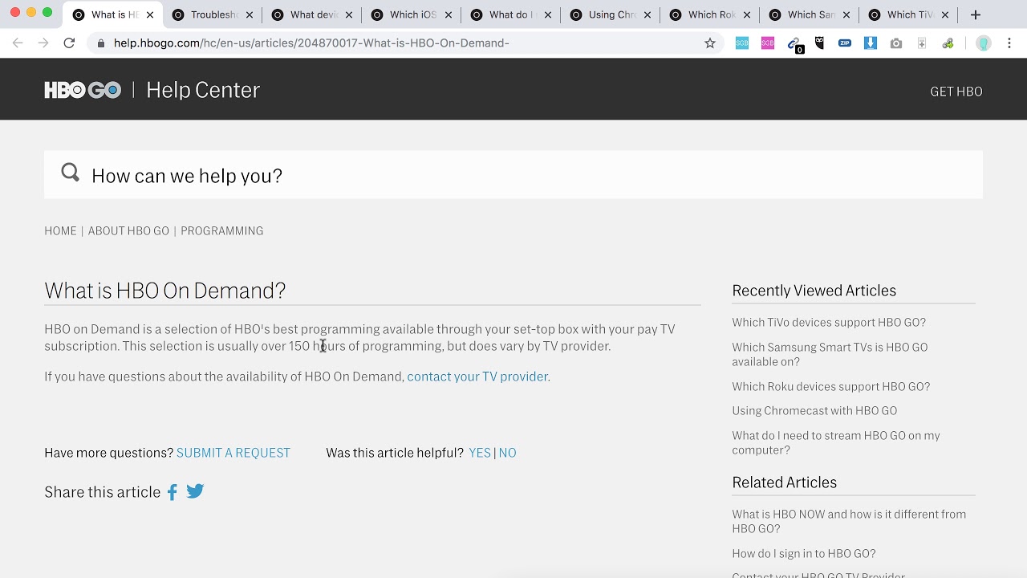The image size is (1027, 578).
Task: Mark article not helpful with NO
Action: pos(507,453)
